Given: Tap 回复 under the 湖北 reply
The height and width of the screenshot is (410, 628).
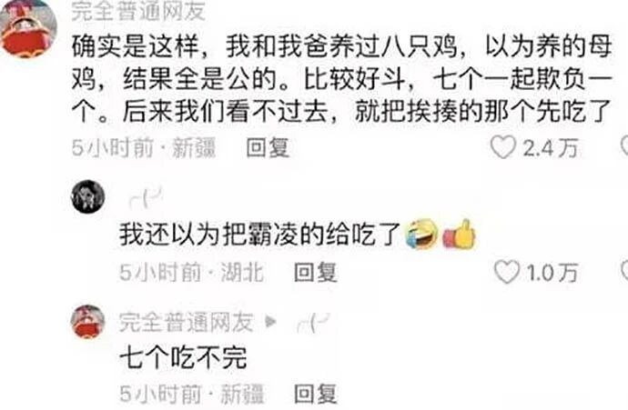Looking at the screenshot, I should [315, 272].
